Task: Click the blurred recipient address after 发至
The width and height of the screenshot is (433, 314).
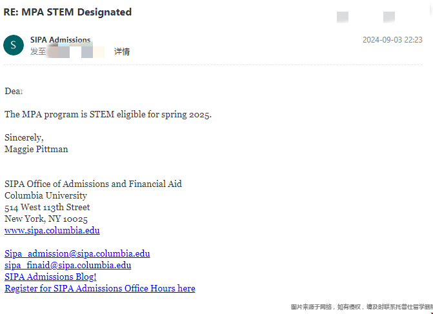Action: (76, 52)
